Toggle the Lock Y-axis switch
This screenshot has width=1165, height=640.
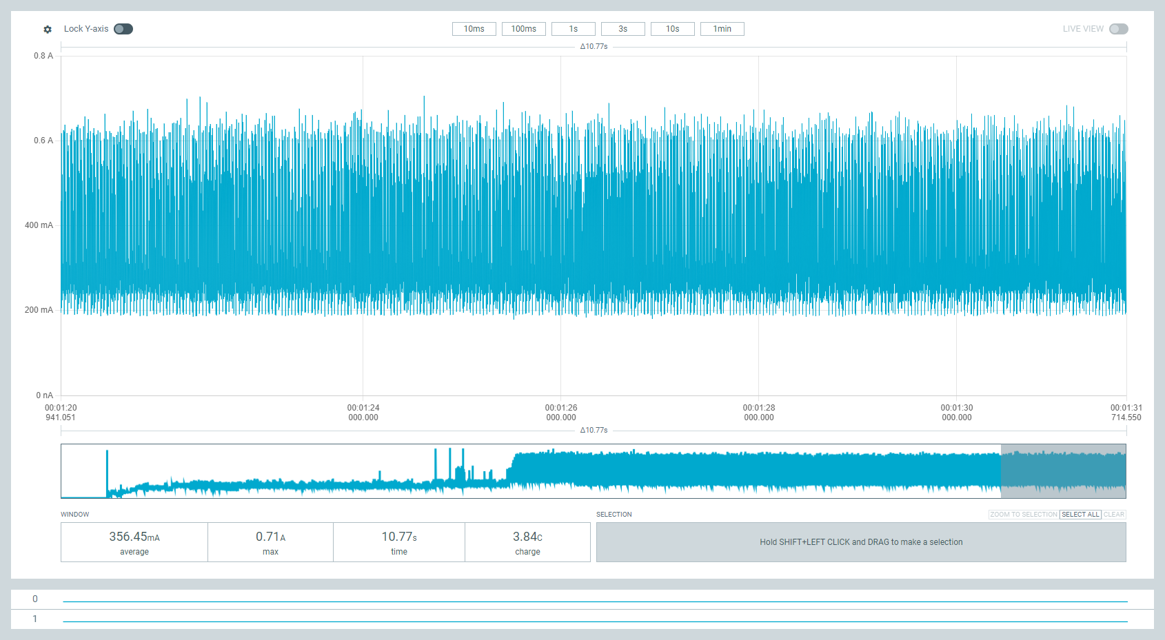point(123,29)
